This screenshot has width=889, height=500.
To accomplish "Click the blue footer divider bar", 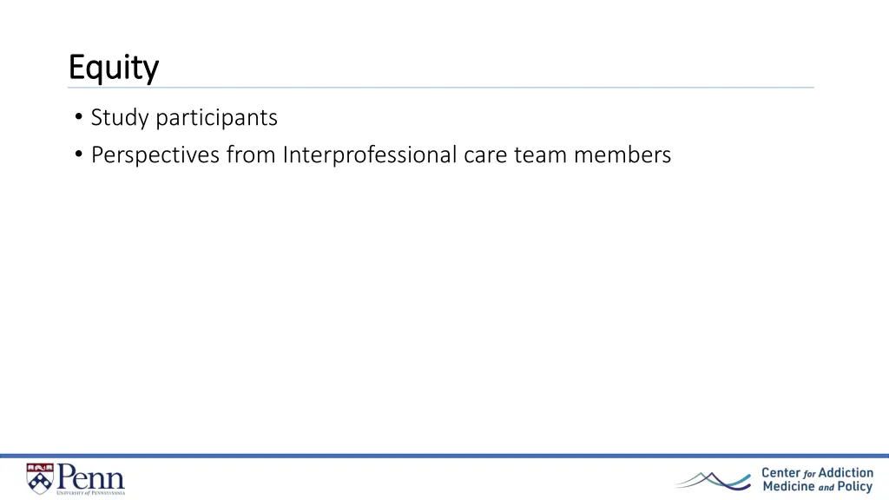I will tap(444, 455).
